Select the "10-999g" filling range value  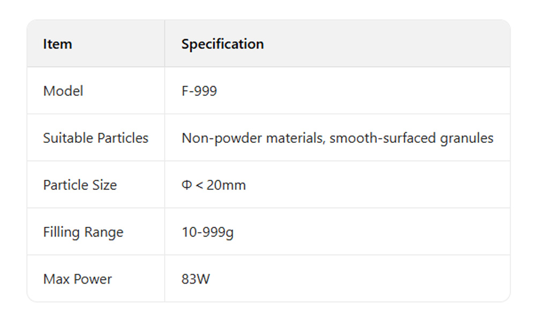click(x=207, y=232)
